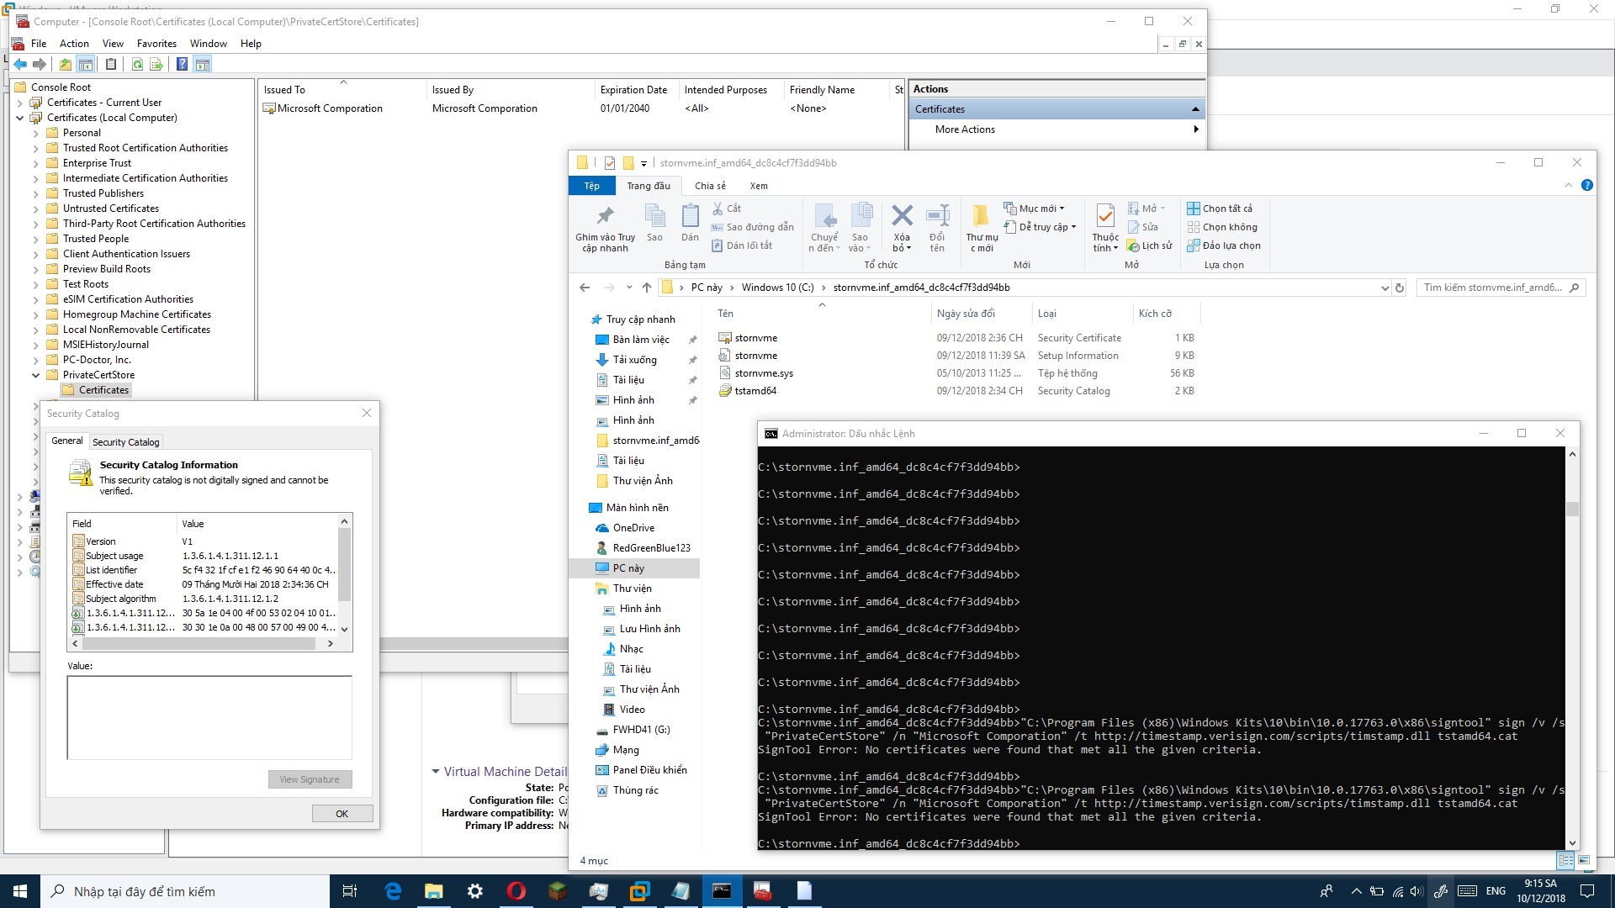Collapse the Certificates section in Actions pane

point(1195,109)
